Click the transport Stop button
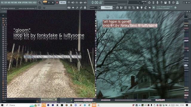This screenshot has height=107, width=191. 53,3
